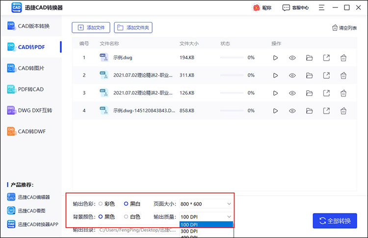Delete the 311.KB file from list
The image size is (368, 238).
343,75
